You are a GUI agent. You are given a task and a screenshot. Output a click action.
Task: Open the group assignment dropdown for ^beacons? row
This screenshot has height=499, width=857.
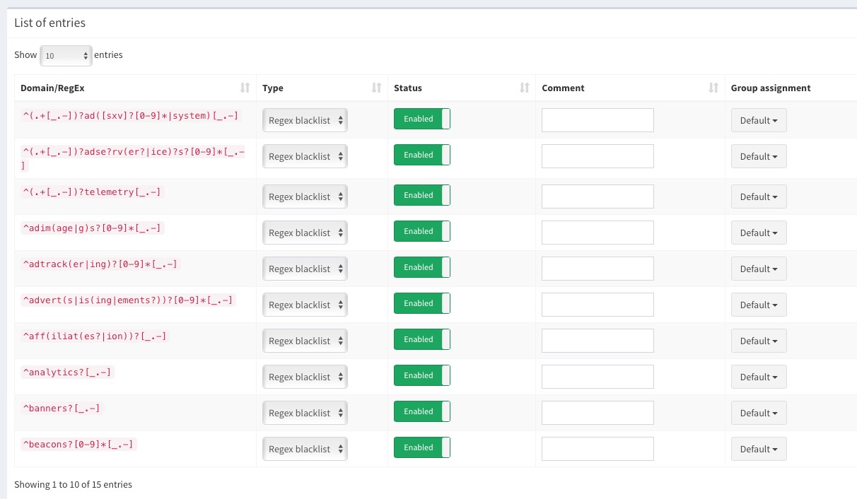click(759, 449)
